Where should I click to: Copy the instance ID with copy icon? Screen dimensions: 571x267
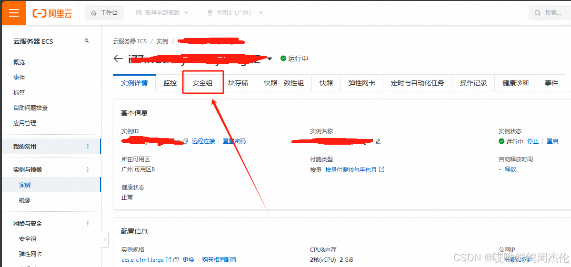(x=185, y=141)
